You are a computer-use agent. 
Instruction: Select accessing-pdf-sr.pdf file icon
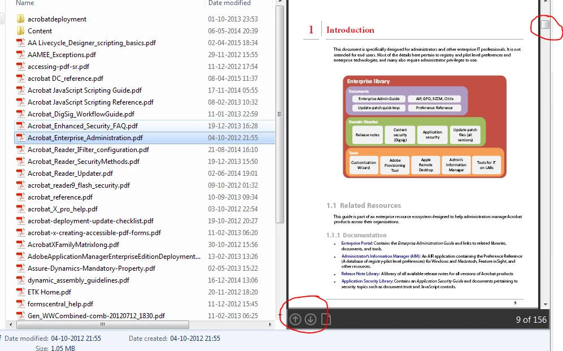click(x=21, y=66)
